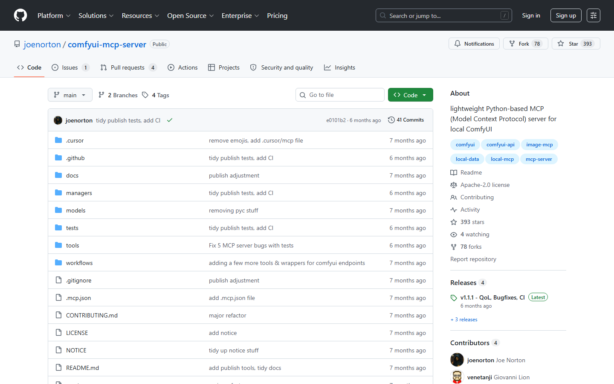Open the main branch selector dropdown
Viewport: 614px width, 384px height.
tap(70, 95)
